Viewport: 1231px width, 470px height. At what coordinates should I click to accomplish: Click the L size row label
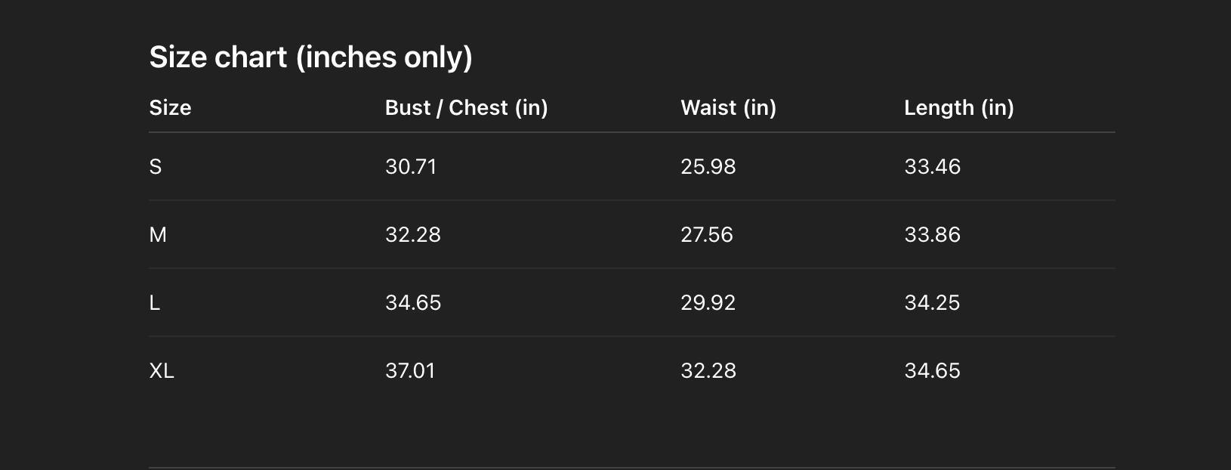coord(155,303)
